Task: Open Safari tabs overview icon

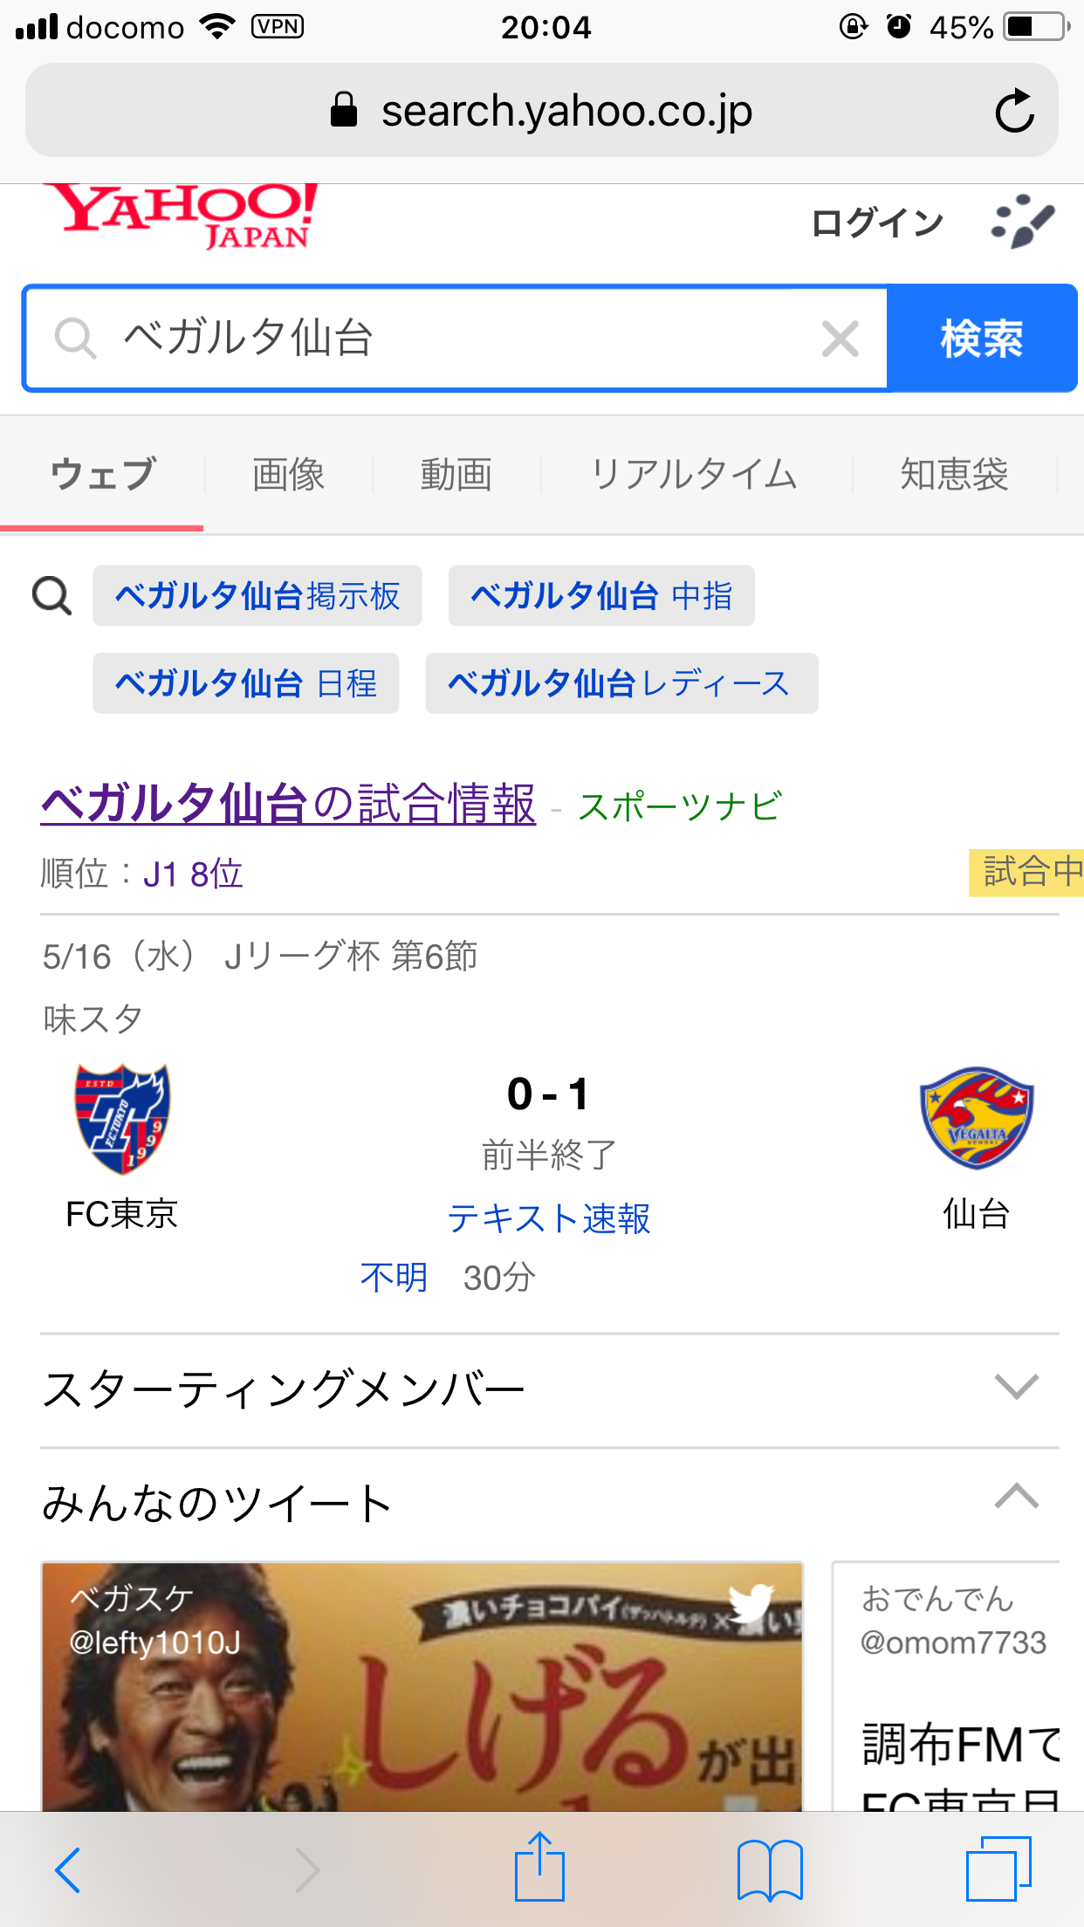Action: (x=998, y=1869)
